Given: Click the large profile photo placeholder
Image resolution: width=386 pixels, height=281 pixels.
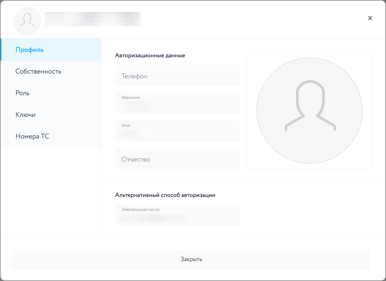Looking at the screenshot, I should (x=309, y=111).
